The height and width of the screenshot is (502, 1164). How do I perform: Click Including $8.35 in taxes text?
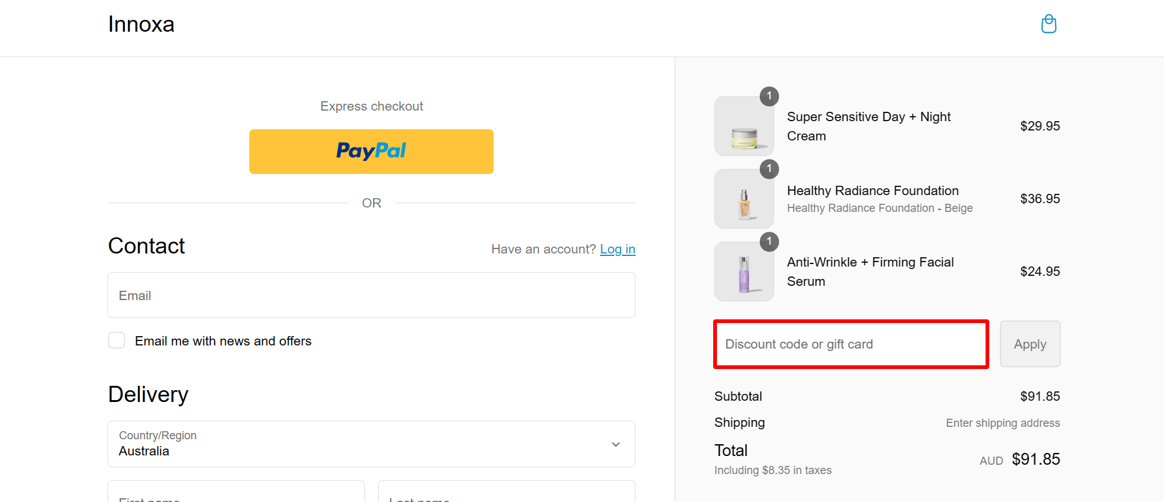pyautogui.click(x=773, y=470)
